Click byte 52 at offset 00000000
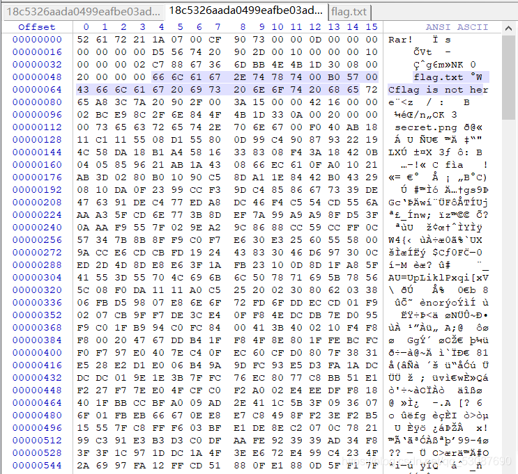 83,40
